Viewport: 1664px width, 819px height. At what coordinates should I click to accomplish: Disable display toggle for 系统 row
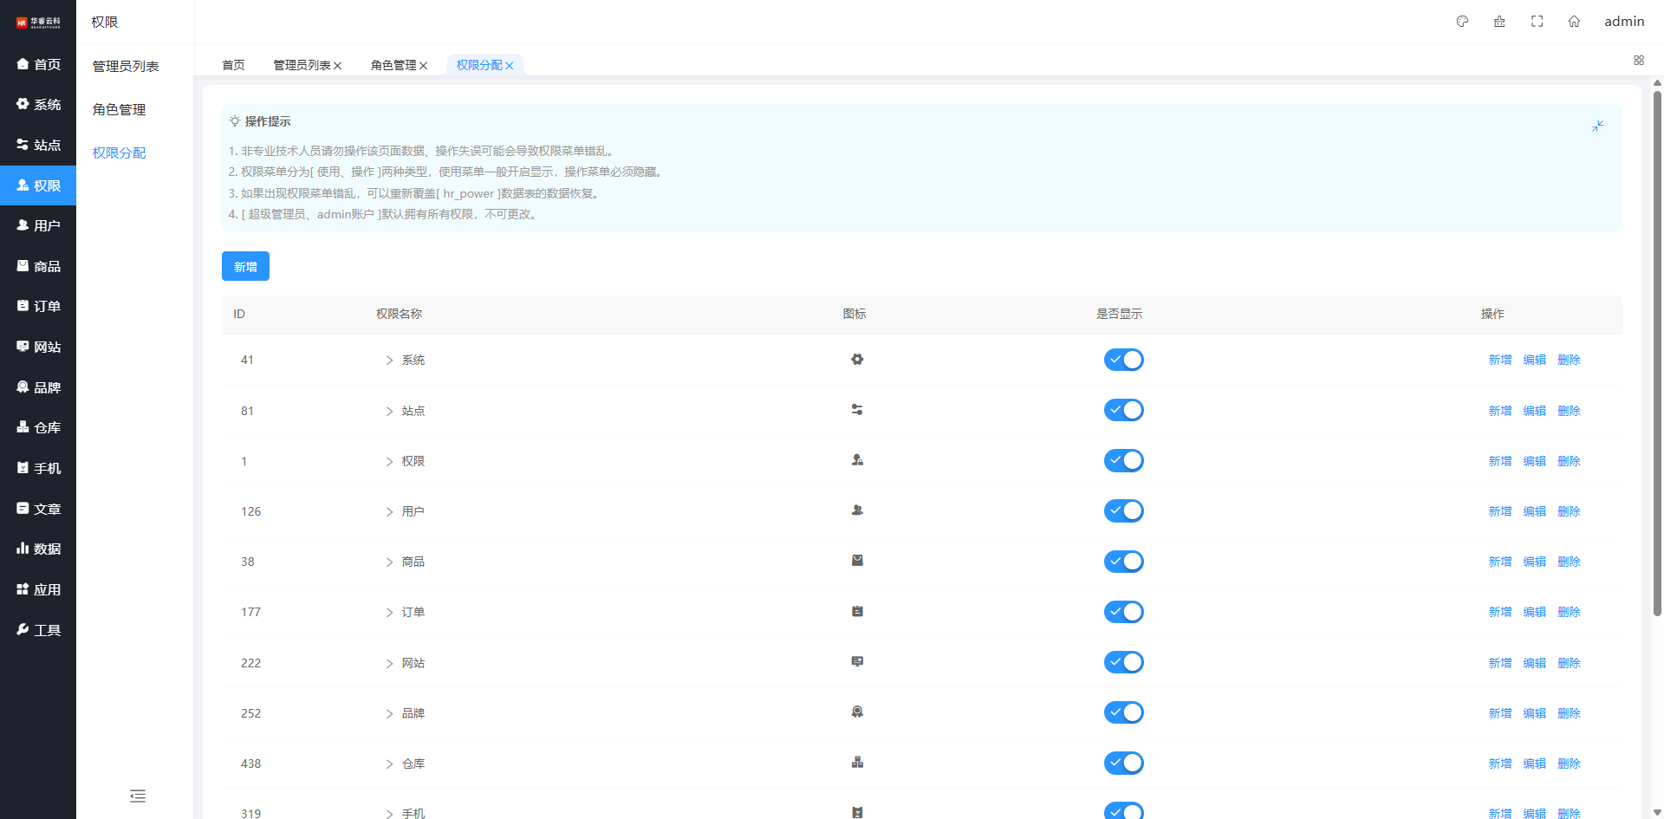[1123, 360]
